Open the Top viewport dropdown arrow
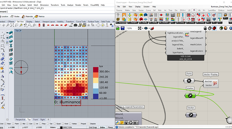Viewport: 232px width, 129px height. click(21, 31)
